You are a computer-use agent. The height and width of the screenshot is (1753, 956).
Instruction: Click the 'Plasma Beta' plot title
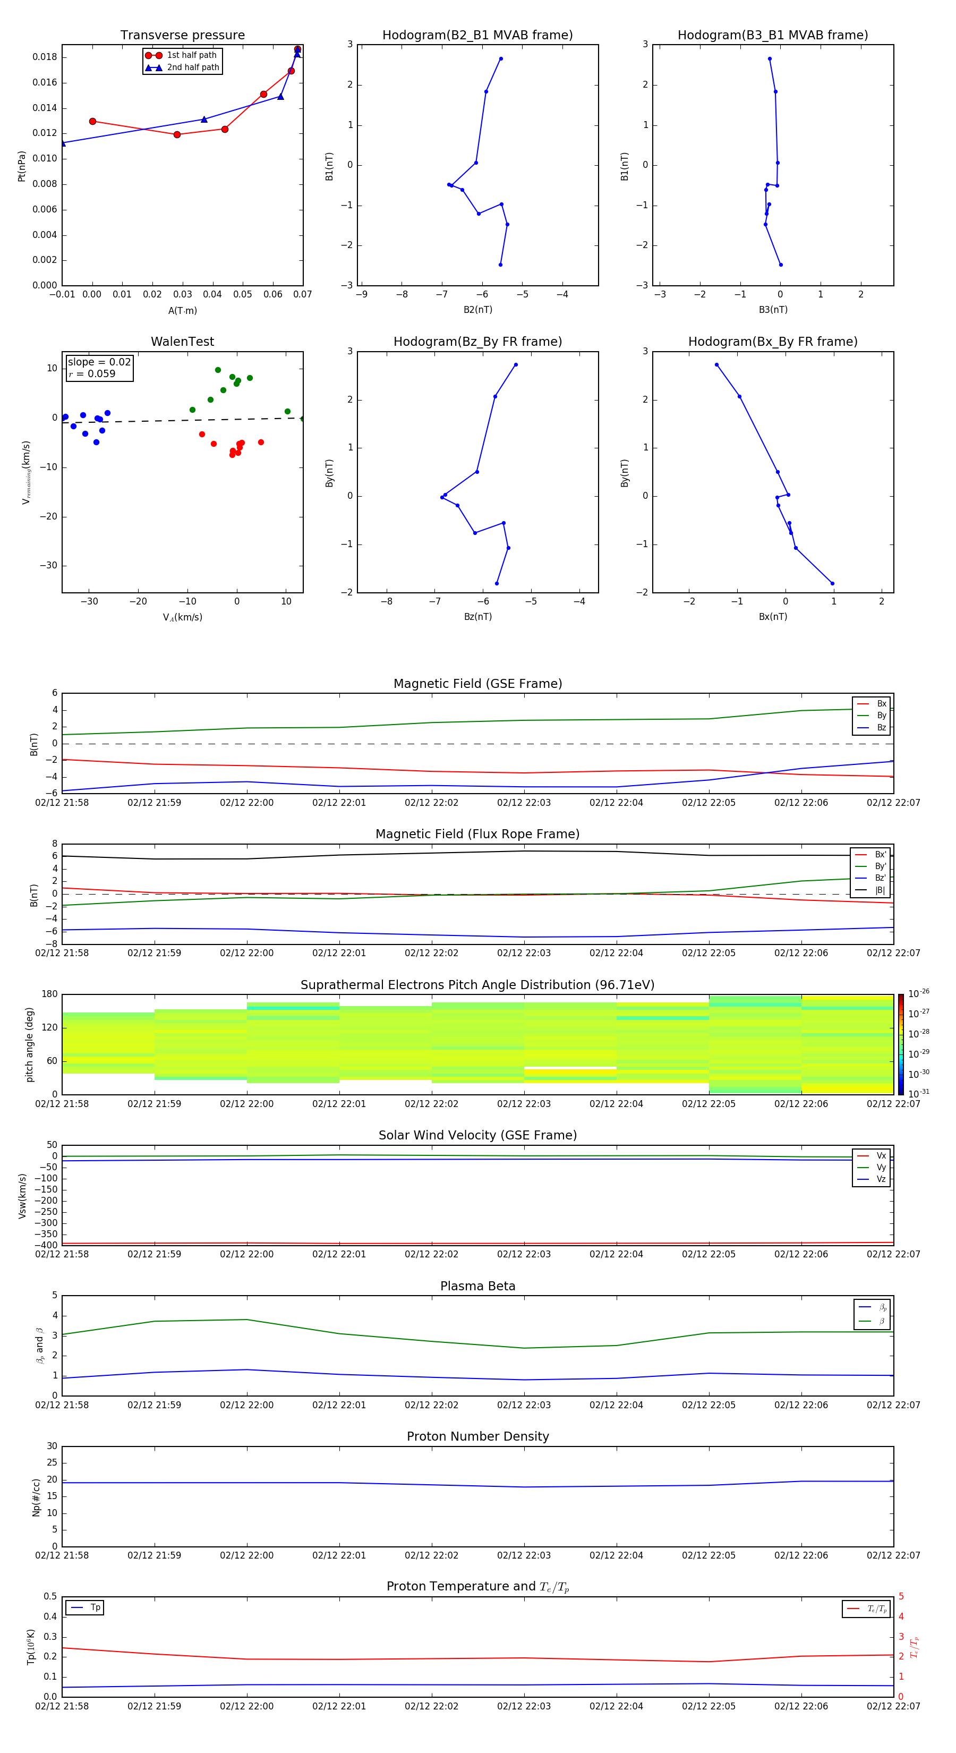click(x=477, y=1286)
